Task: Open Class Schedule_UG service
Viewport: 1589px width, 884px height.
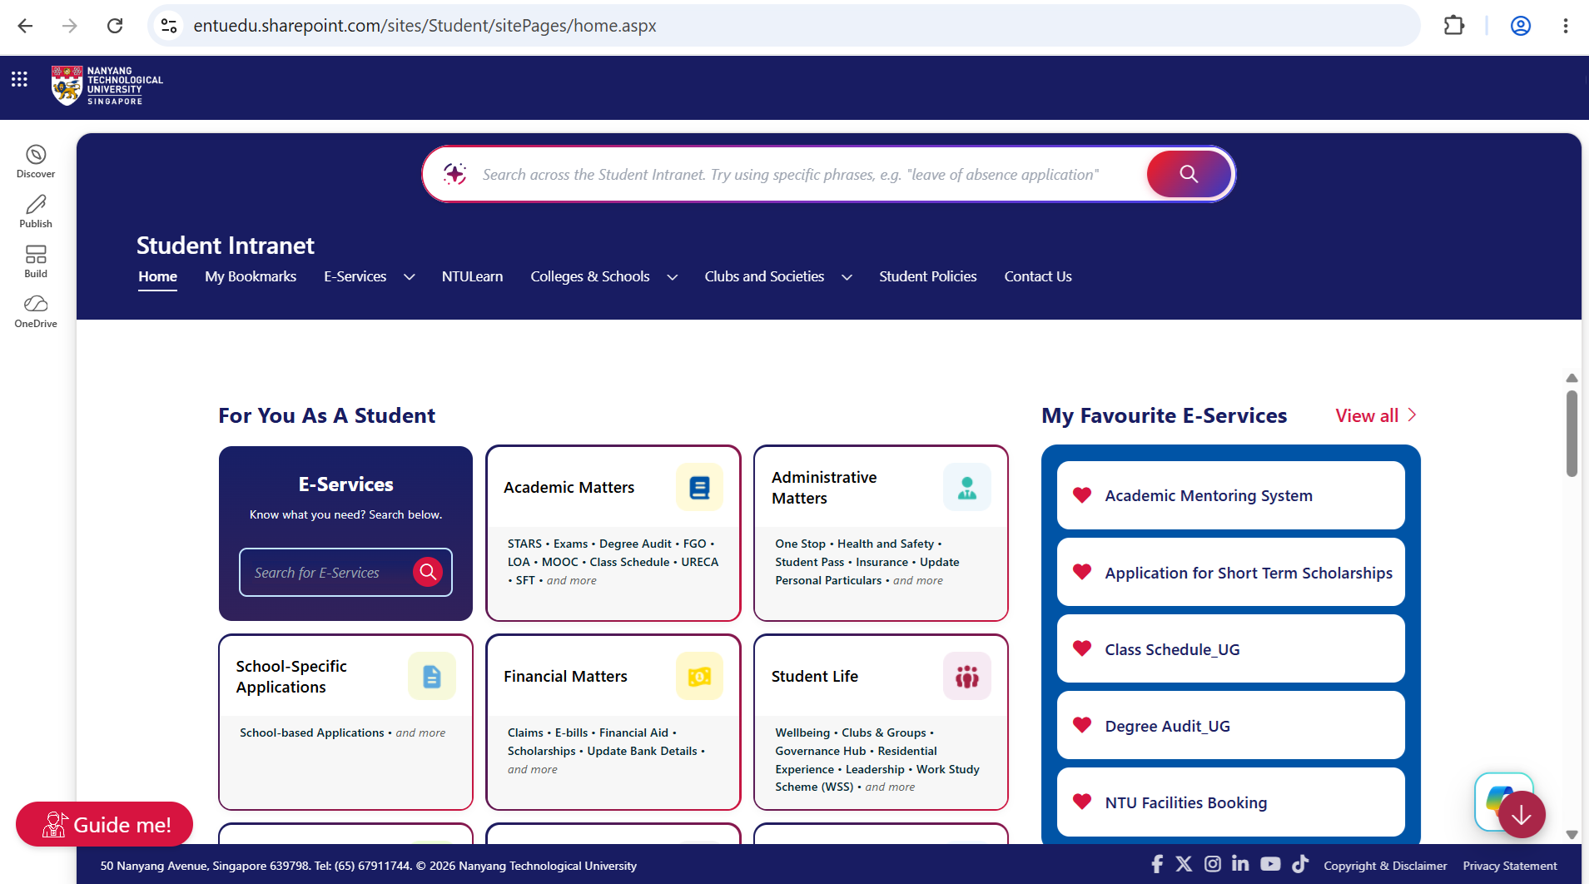Action: pos(1231,649)
